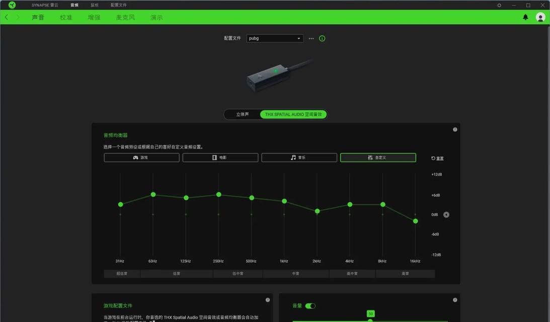Open the user account avatar

coord(540,17)
